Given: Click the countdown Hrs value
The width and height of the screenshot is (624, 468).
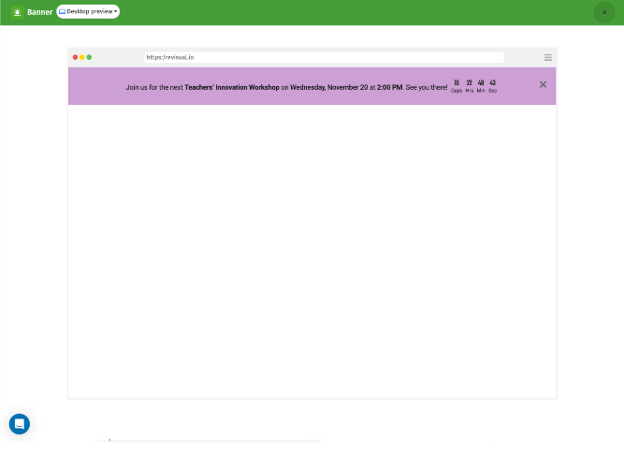Looking at the screenshot, I should point(470,83).
